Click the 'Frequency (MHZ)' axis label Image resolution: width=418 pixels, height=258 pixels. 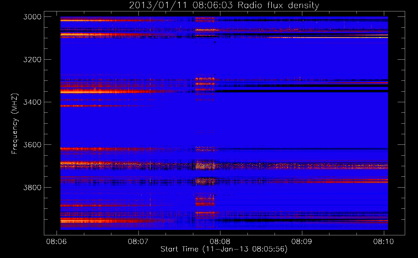[14, 124]
